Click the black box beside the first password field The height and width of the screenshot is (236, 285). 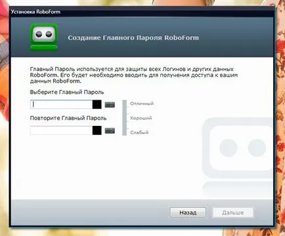(x=97, y=105)
